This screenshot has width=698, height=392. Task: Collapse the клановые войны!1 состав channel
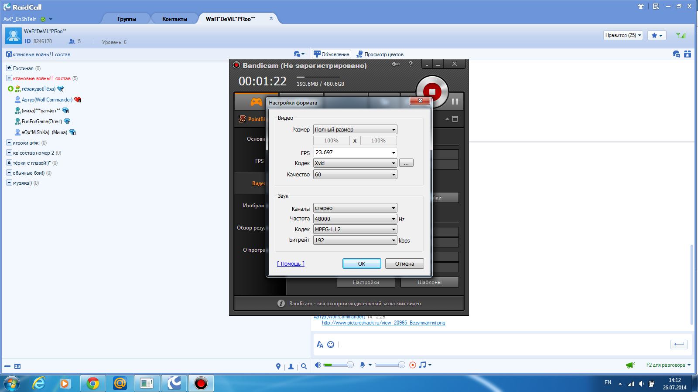coord(9,78)
